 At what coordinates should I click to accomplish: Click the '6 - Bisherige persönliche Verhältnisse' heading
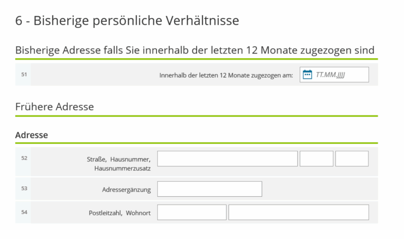(x=127, y=21)
